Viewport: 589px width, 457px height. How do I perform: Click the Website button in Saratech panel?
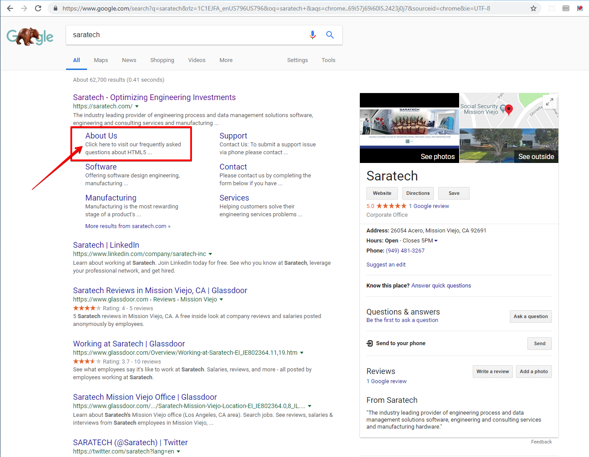click(382, 193)
